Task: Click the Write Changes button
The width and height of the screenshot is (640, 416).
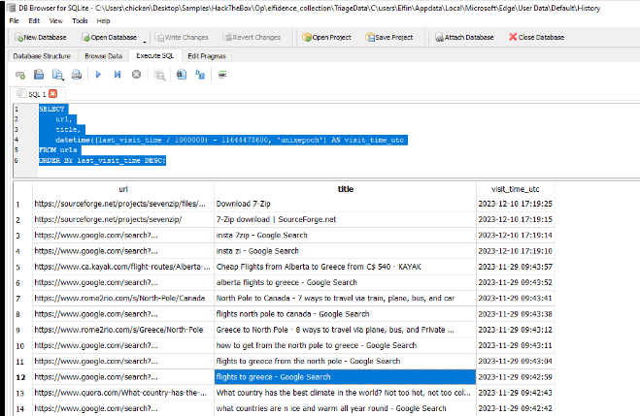Action: pos(182,37)
